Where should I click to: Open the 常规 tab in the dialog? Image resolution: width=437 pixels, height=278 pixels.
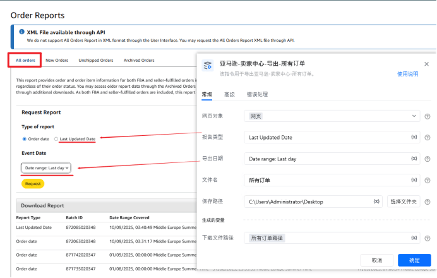click(x=207, y=94)
